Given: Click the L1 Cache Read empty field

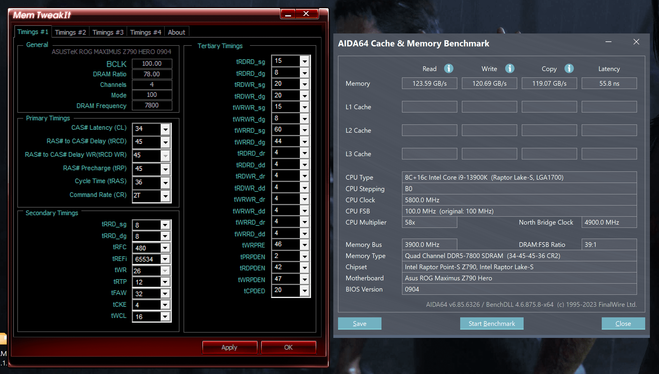Looking at the screenshot, I should pyautogui.click(x=429, y=107).
